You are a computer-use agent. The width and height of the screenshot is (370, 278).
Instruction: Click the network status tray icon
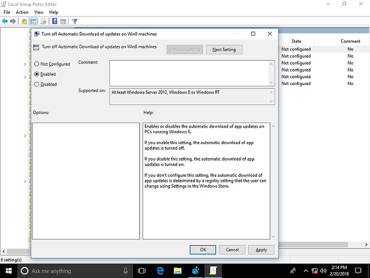click(314, 271)
